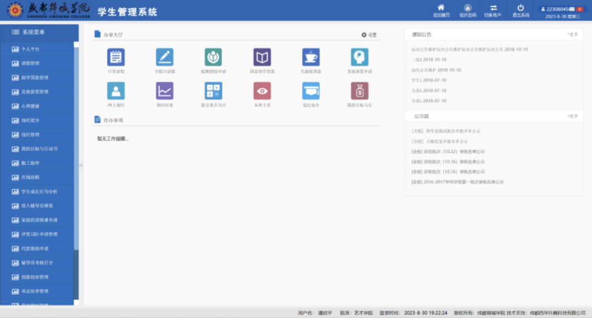Select 心理健康 in system menu
Screen dimensions: 592x318
[x=37, y=106]
